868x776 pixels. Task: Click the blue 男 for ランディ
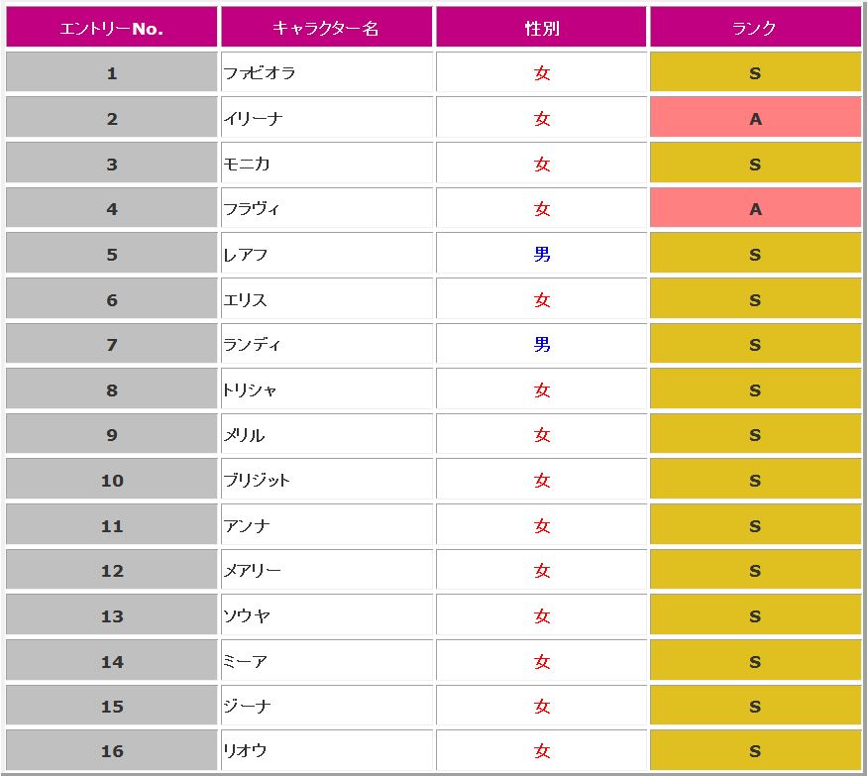coord(542,345)
